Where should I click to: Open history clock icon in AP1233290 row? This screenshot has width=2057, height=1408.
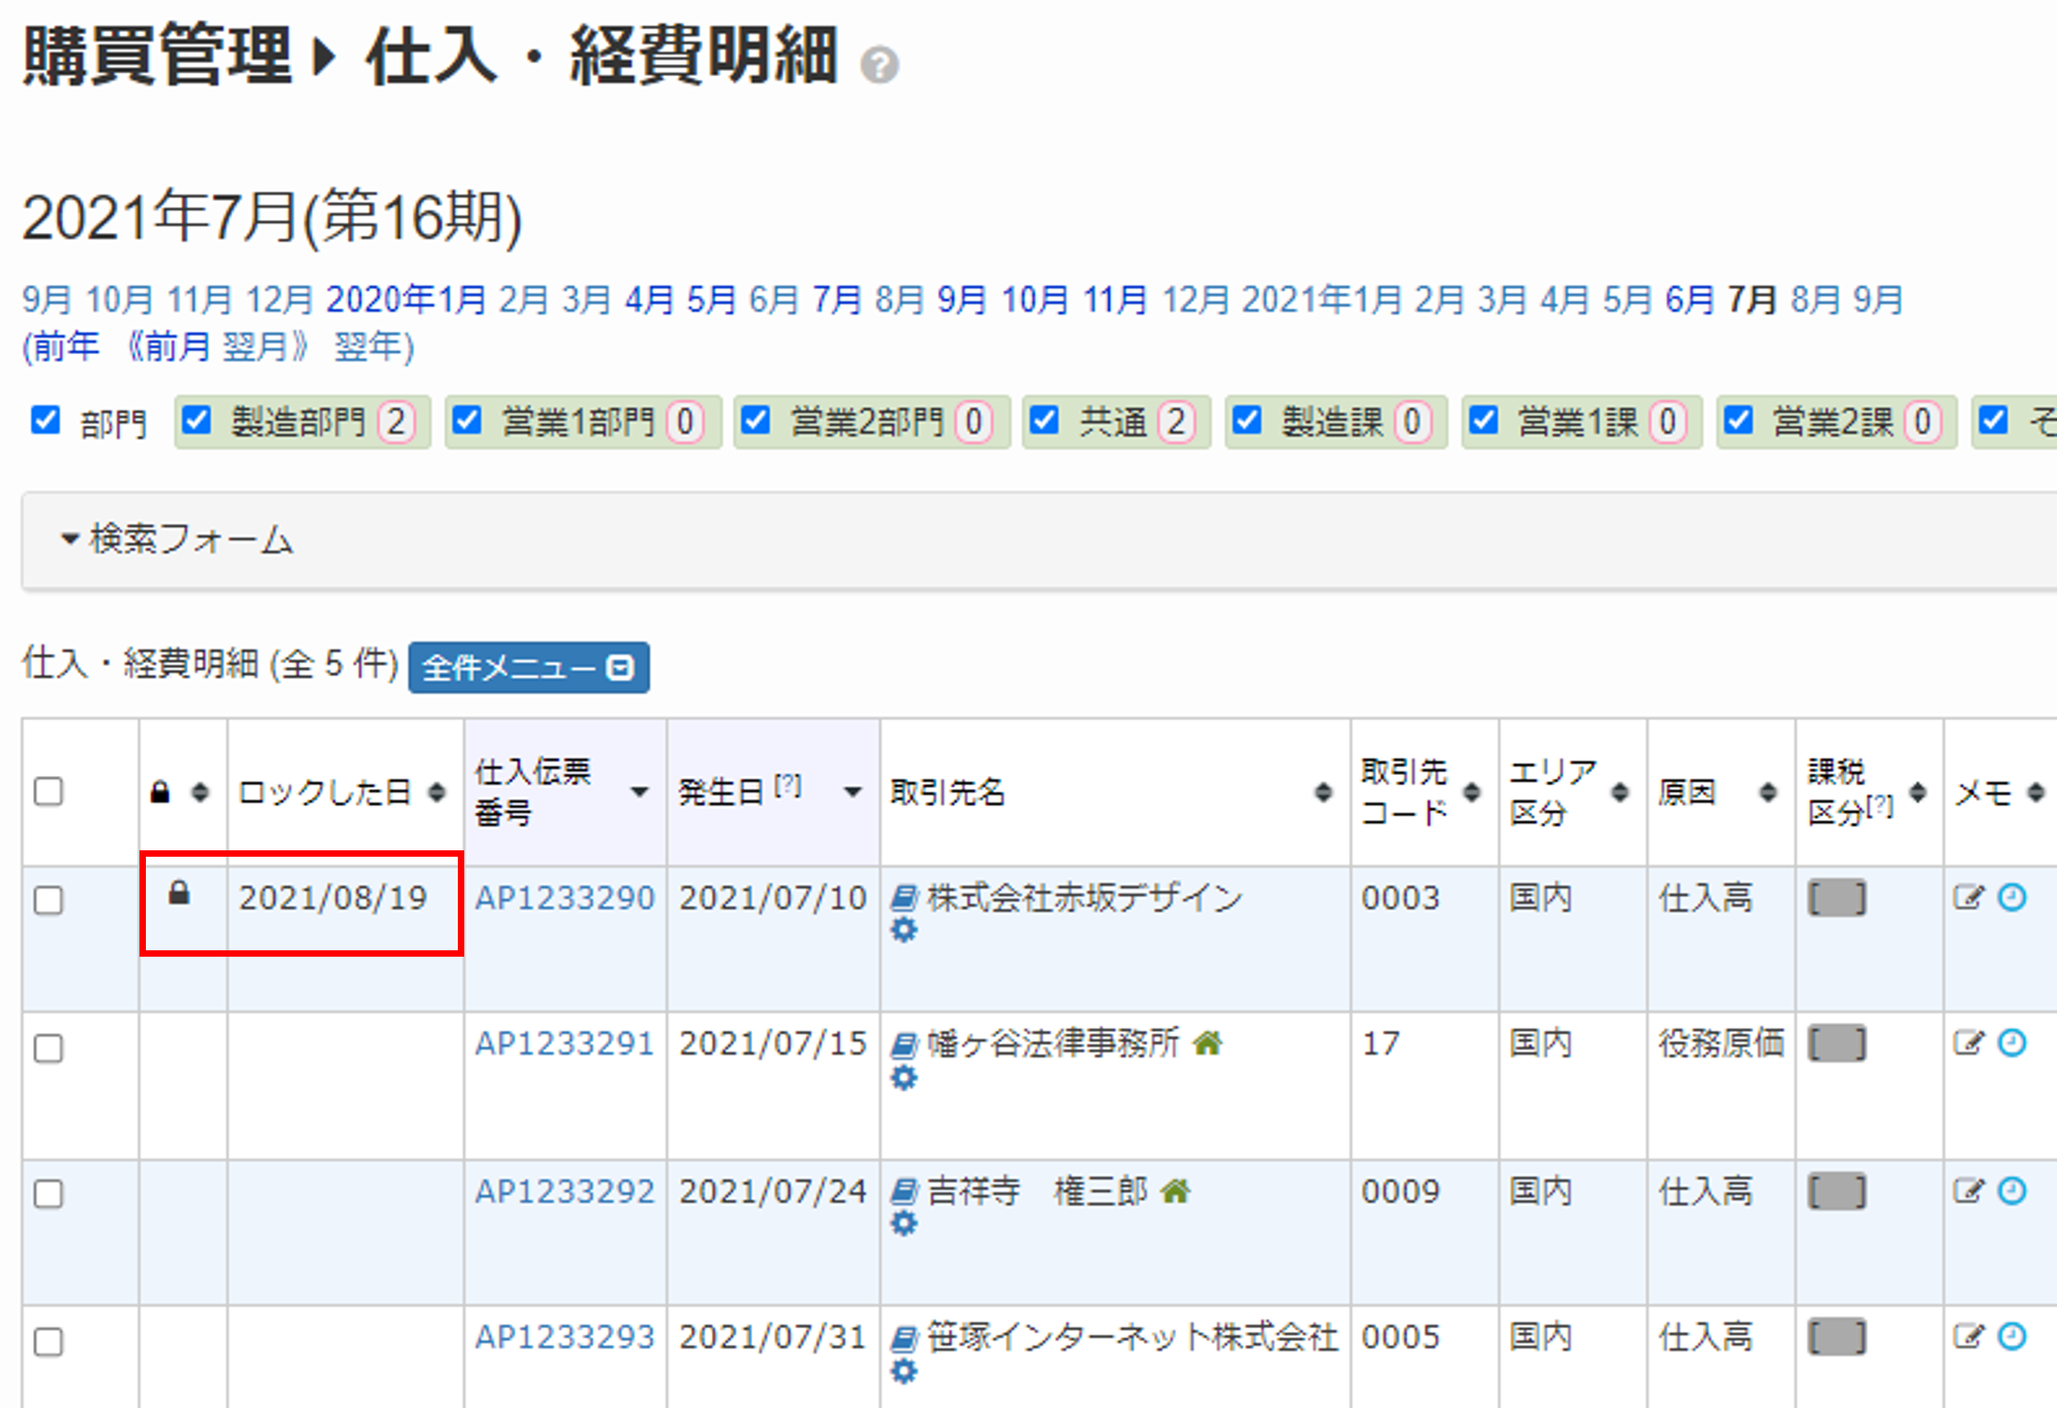point(2012,897)
